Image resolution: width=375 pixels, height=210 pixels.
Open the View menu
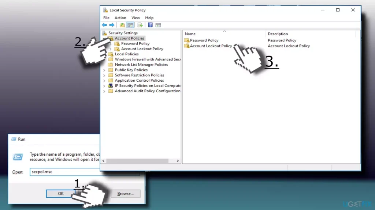tap(135, 17)
